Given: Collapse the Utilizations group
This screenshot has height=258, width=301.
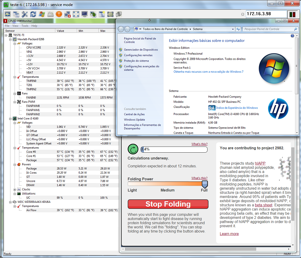Looking at the screenshot, I should (x=15, y=194).
